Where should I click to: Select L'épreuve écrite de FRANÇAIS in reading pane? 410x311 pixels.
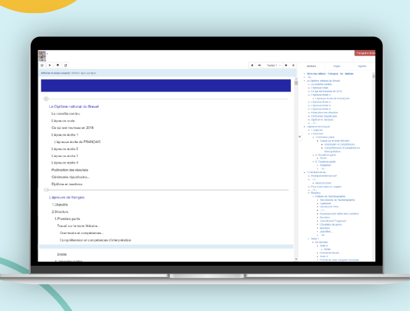click(77, 142)
